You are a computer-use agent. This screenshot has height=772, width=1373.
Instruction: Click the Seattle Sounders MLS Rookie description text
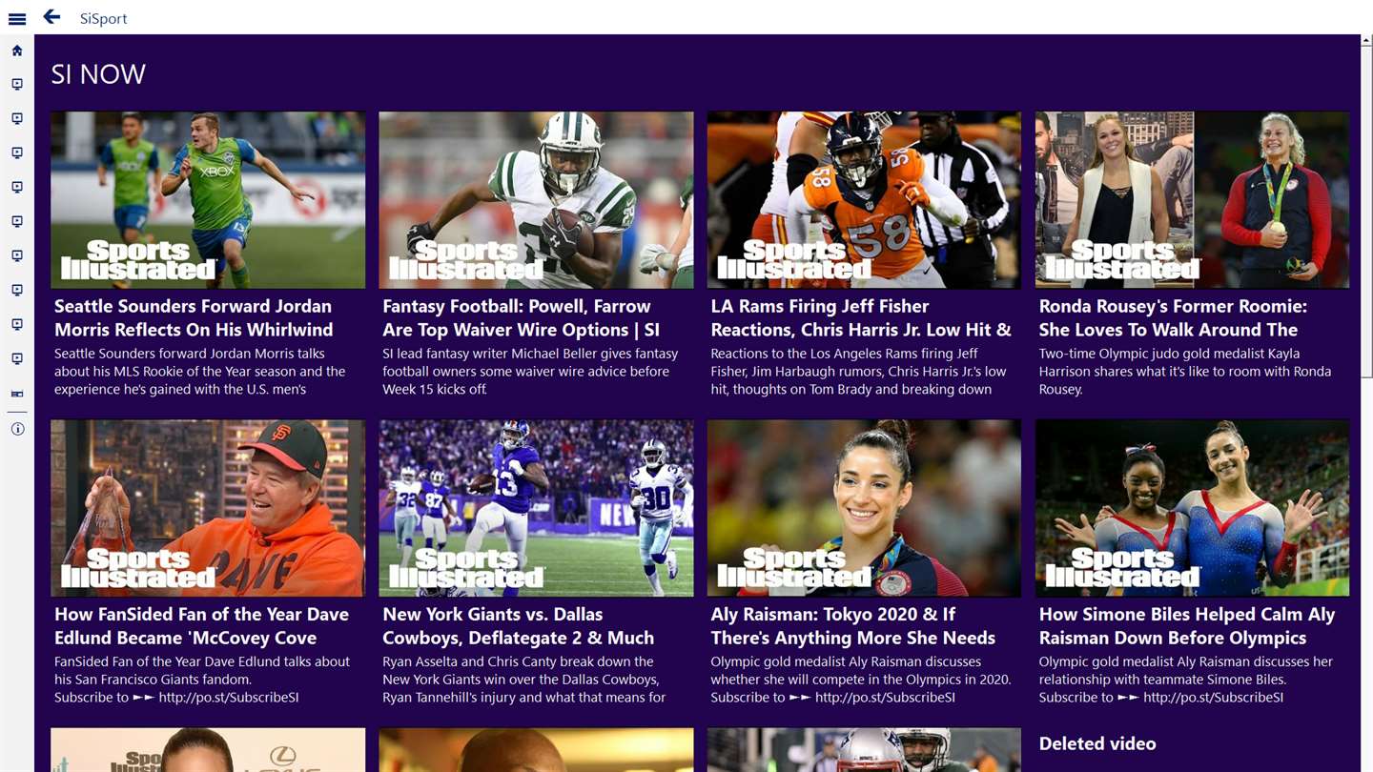tap(200, 371)
